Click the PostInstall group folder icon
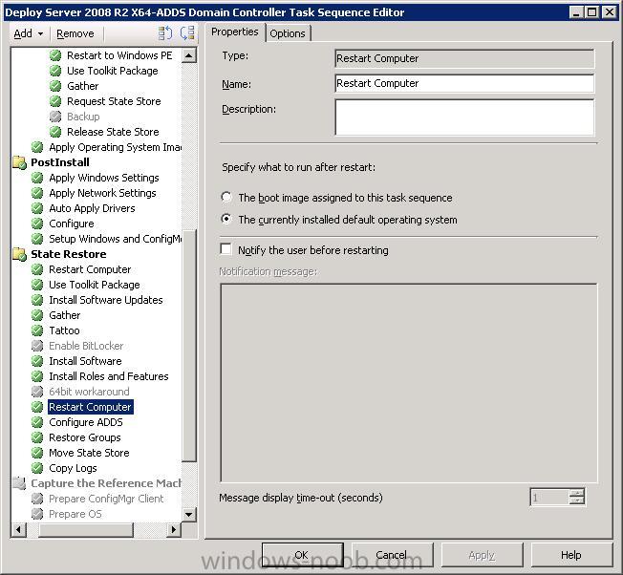The width and height of the screenshot is (623, 575). pyautogui.click(x=19, y=162)
